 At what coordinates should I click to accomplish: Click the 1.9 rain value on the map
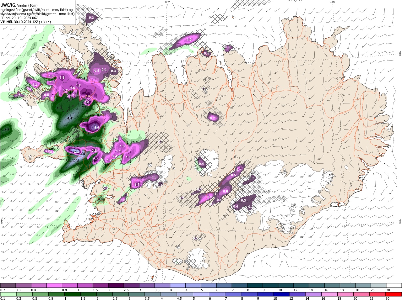pos(59,108)
